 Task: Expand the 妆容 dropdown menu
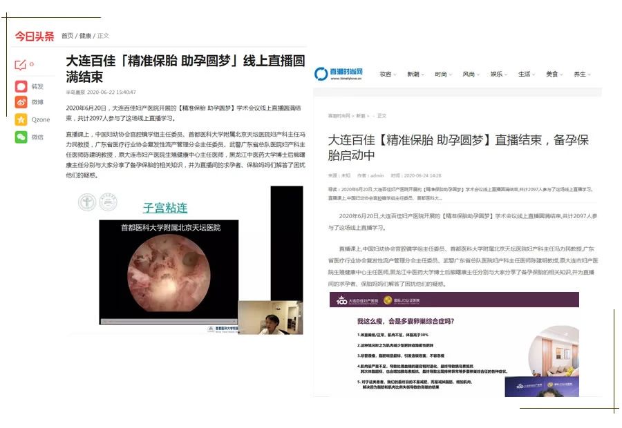[388, 75]
